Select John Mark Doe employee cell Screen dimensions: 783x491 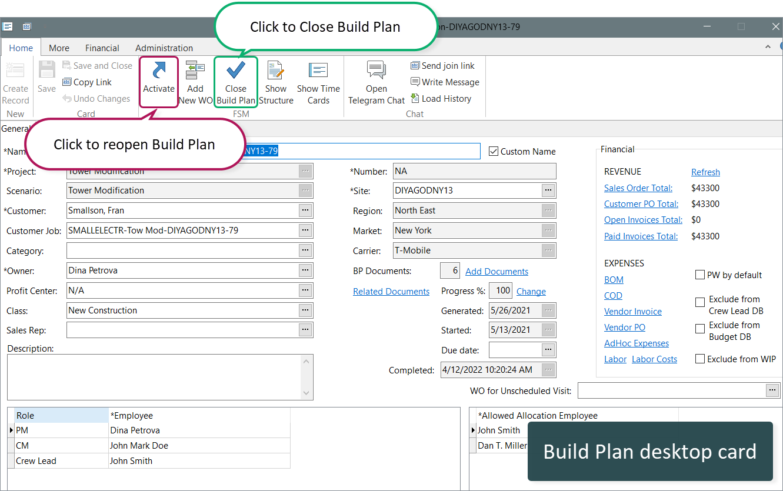pos(199,446)
